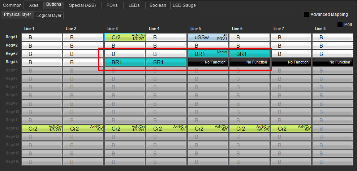Enable the Advanced Mapping checkbox
Viewport: 357px width, 171px height.
(306, 14)
